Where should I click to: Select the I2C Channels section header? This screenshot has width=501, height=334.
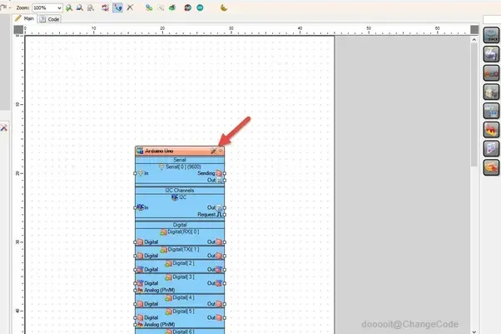[x=180, y=191]
